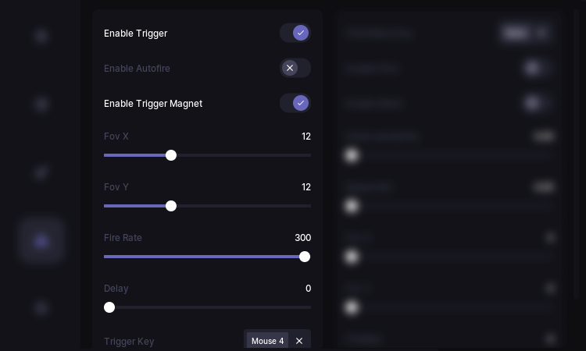Click the Enable Trigger Magnet label text
586x351 pixels.
coord(153,104)
